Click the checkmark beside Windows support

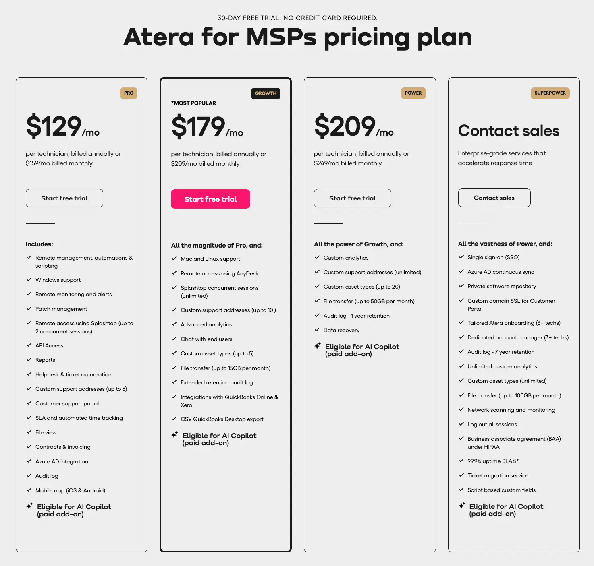[x=29, y=279]
